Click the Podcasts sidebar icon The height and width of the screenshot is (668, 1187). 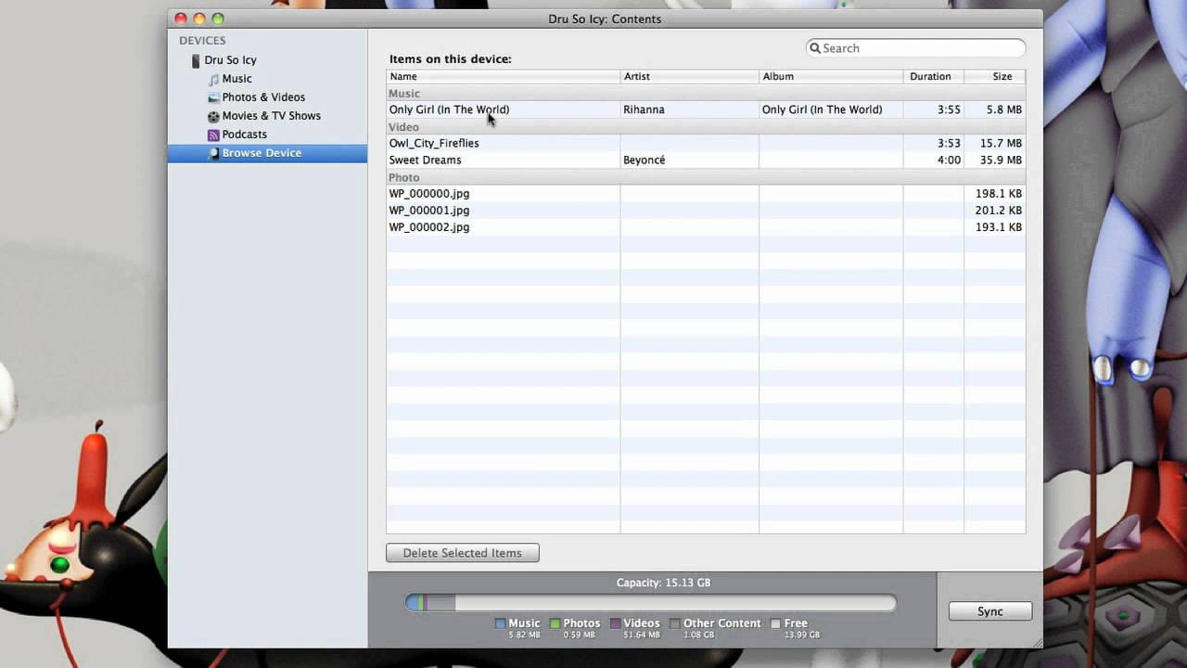pyautogui.click(x=214, y=135)
